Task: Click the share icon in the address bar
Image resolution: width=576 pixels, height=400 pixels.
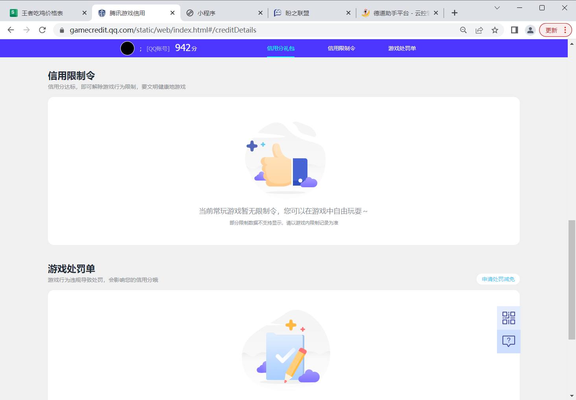Action: (479, 30)
